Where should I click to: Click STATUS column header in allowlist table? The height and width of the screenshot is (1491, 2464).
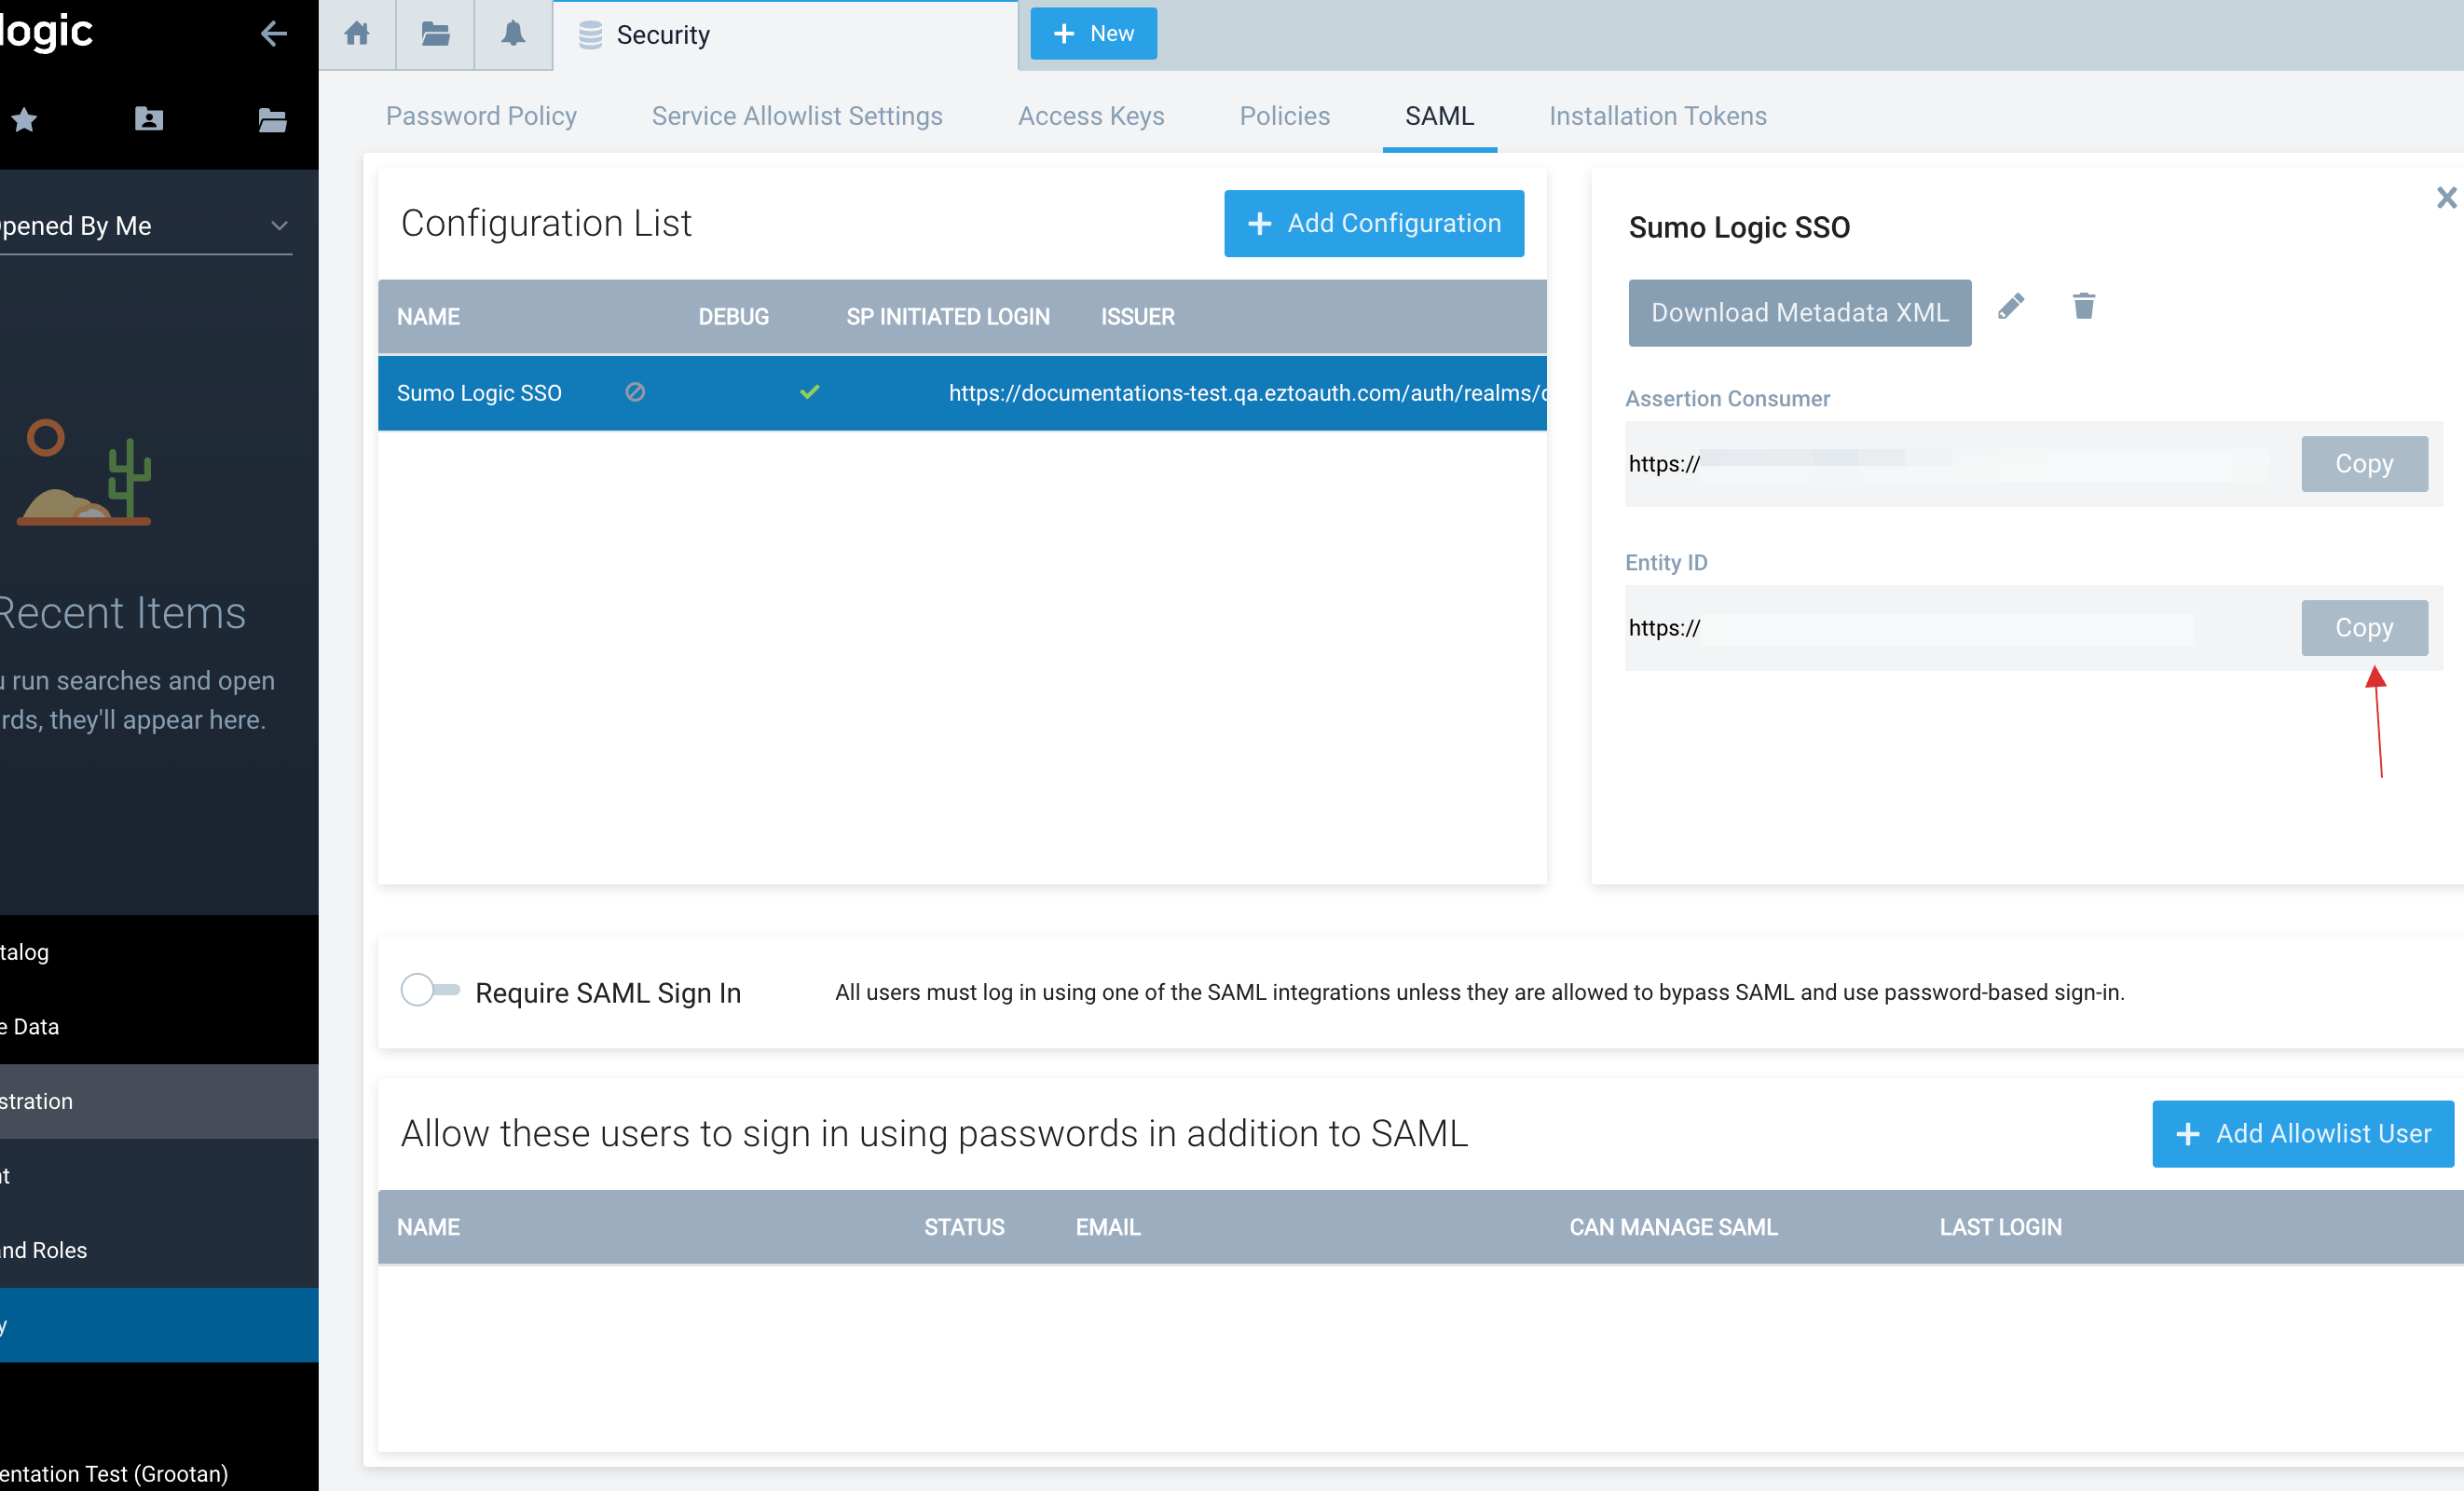[964, 1227]
